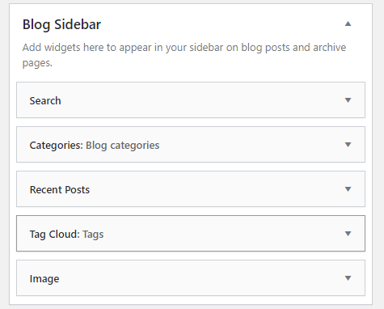Open the Recent Posts widget title
Image resolution: width=384 pixels, height=309 pixels.
pyautogui.click(x=60, y=190)
